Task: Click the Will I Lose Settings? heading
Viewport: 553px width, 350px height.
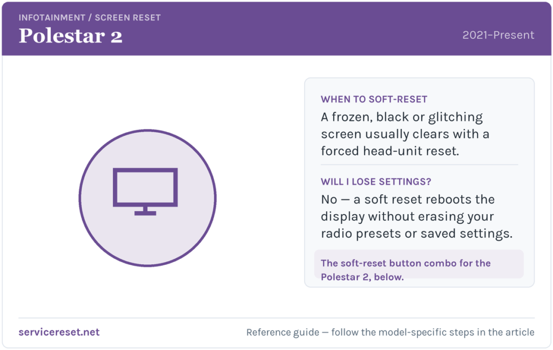Action: click(x=376, y=182)
